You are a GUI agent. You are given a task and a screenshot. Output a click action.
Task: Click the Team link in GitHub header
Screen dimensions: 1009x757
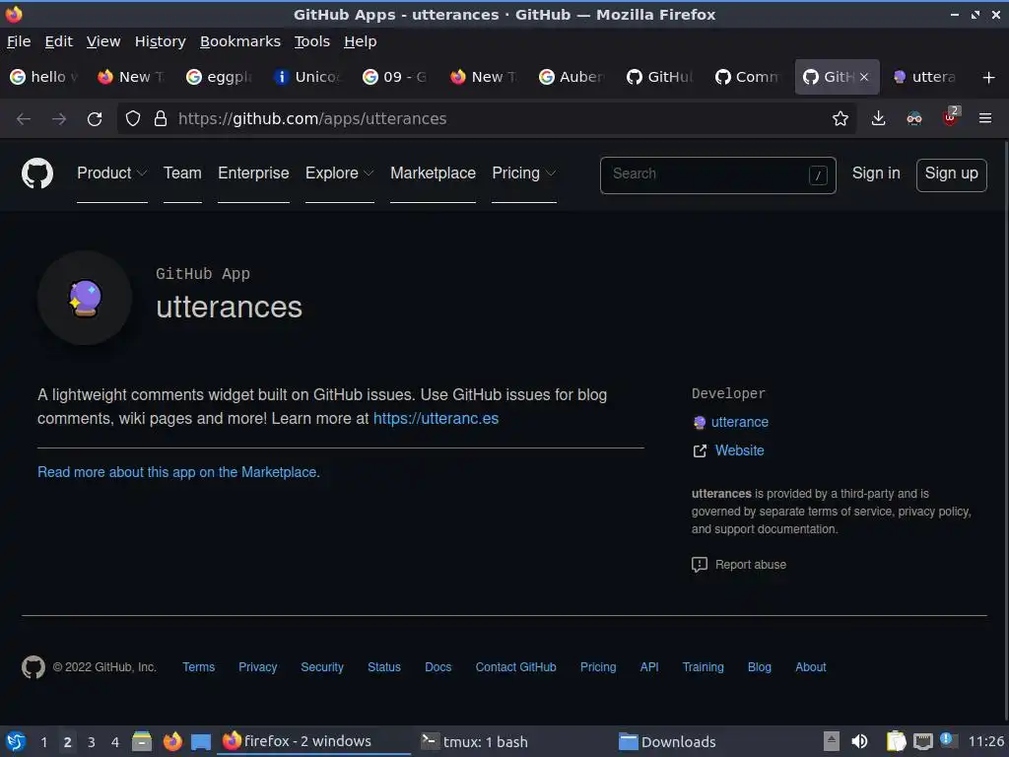click(182, 173)
